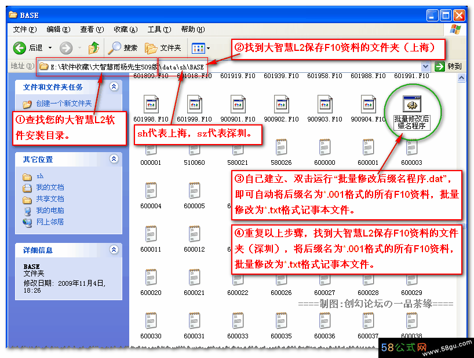474x358 pixels.
Task: Toggle the Folders (文件夹) pane
Action: (163, 48)
